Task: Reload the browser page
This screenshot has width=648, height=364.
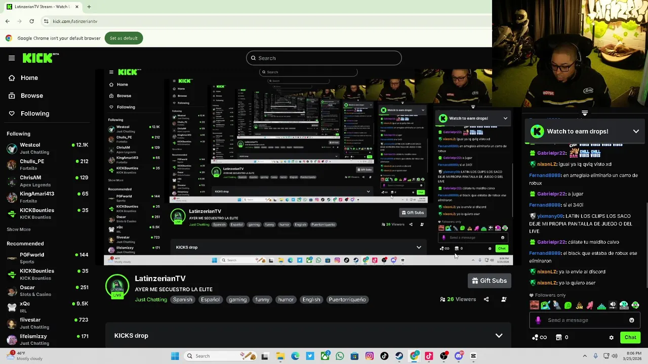Action: pos(31,21)
